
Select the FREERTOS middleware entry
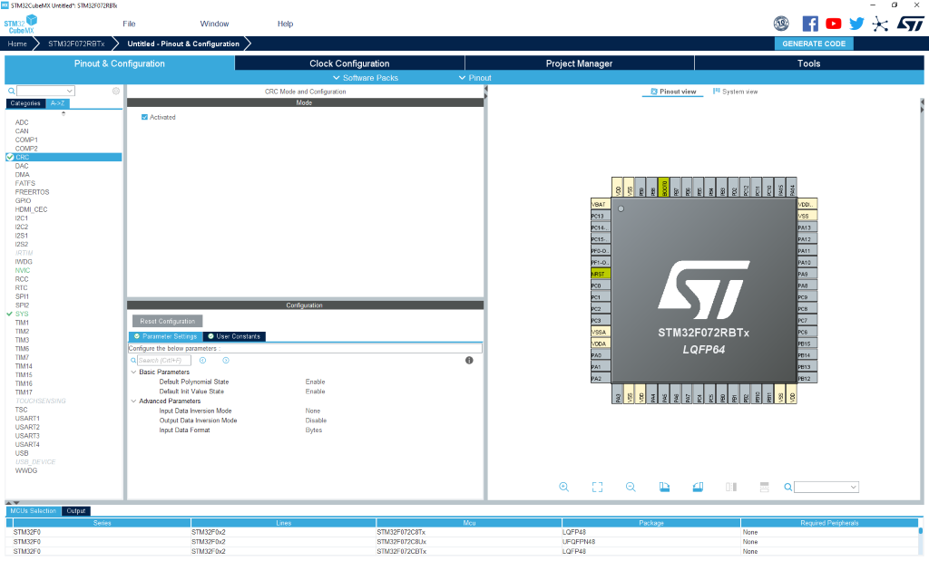pyautogui.click(x=32, y=192)
